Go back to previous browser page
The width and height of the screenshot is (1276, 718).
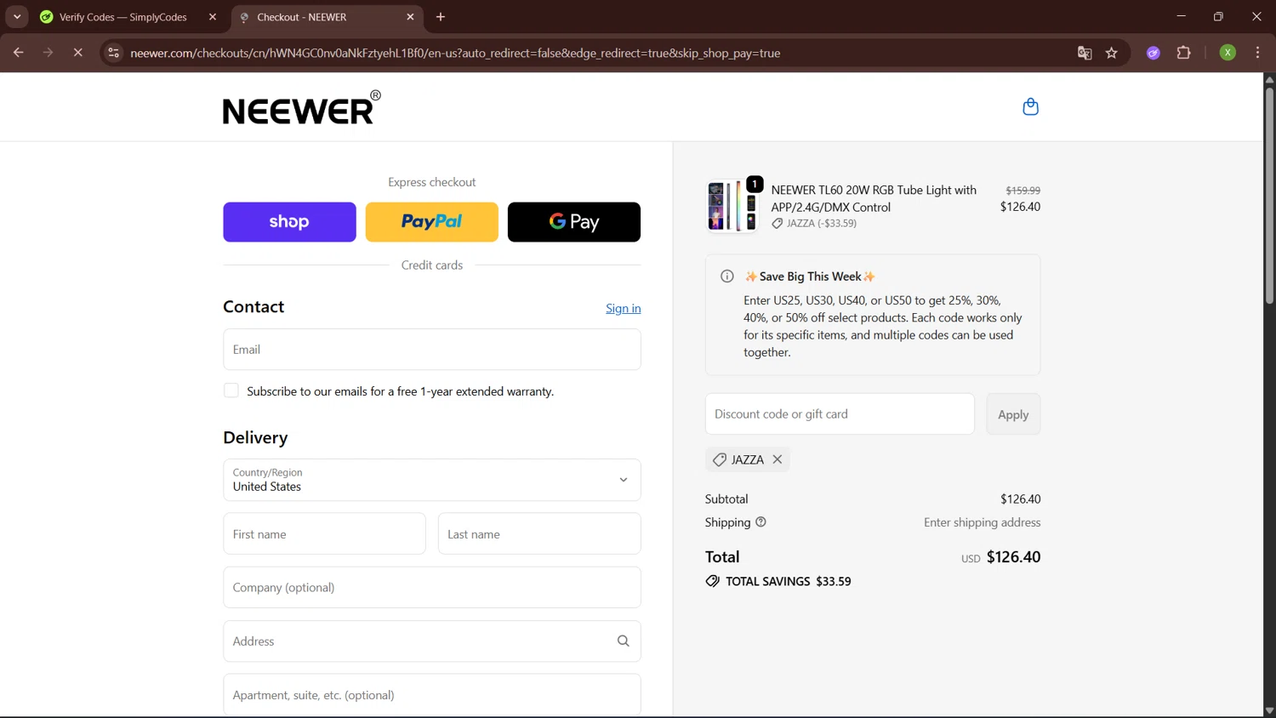[19, 53]
